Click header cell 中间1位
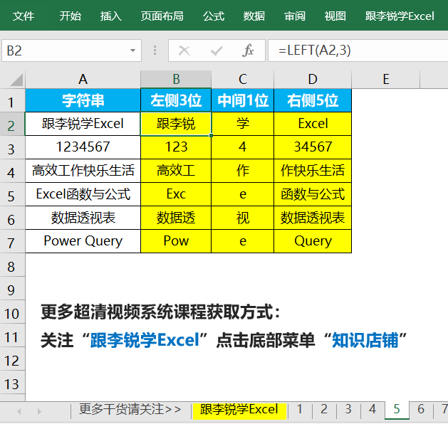Viewport: 448px width, 424px height. [x=243, y=100]
